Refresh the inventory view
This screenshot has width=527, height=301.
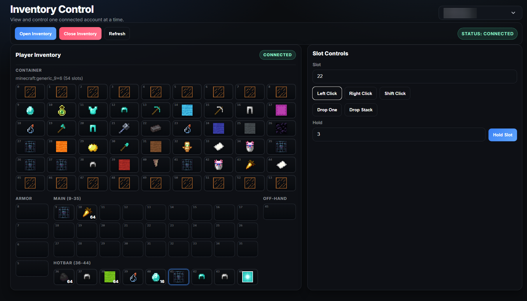coord(117,34)
